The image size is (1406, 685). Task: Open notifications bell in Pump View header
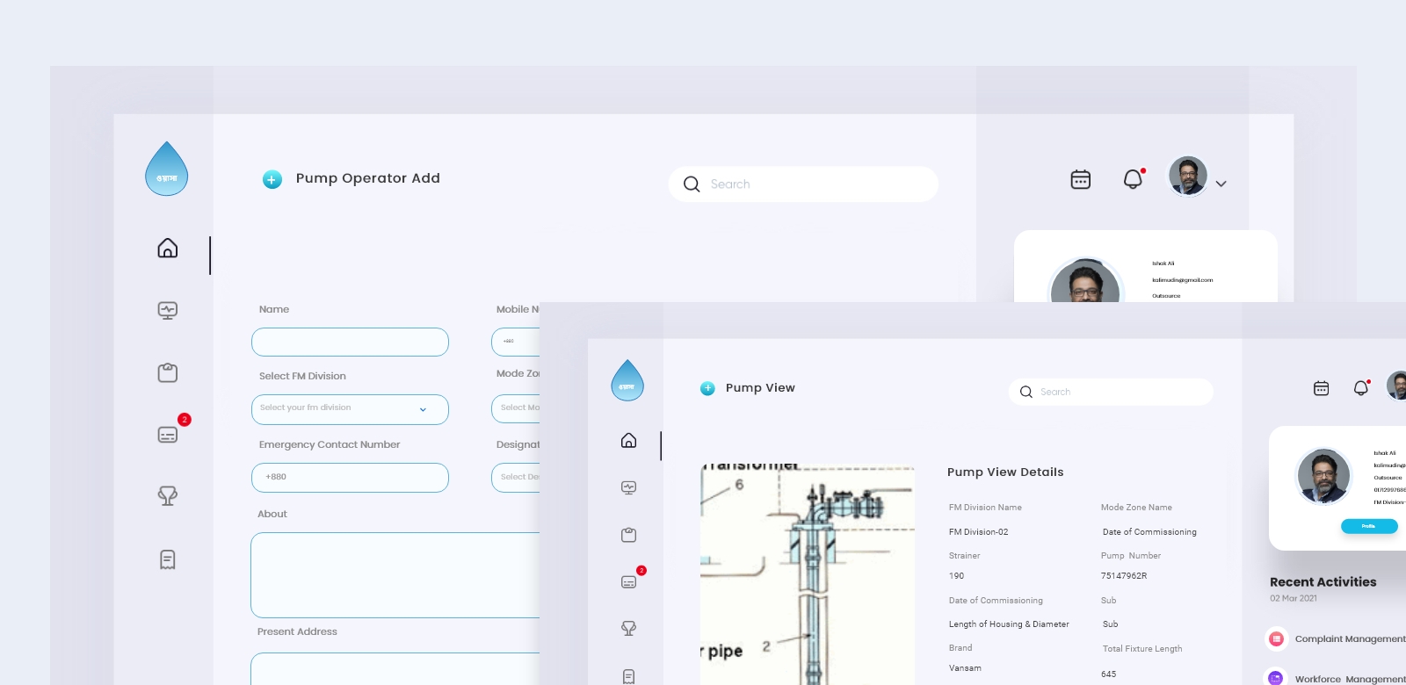click(x=1361, y=387)
